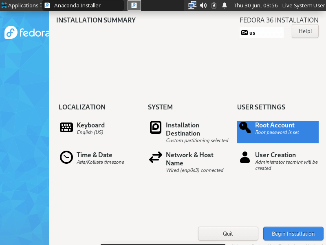Select the Root Account key icon

pos(245,127)
